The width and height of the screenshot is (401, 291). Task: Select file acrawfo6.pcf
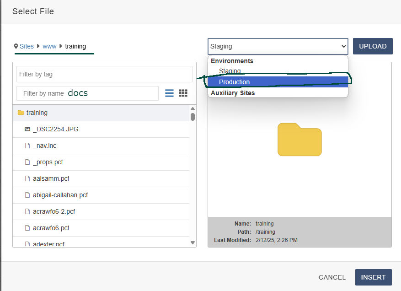tap(101, 228)
